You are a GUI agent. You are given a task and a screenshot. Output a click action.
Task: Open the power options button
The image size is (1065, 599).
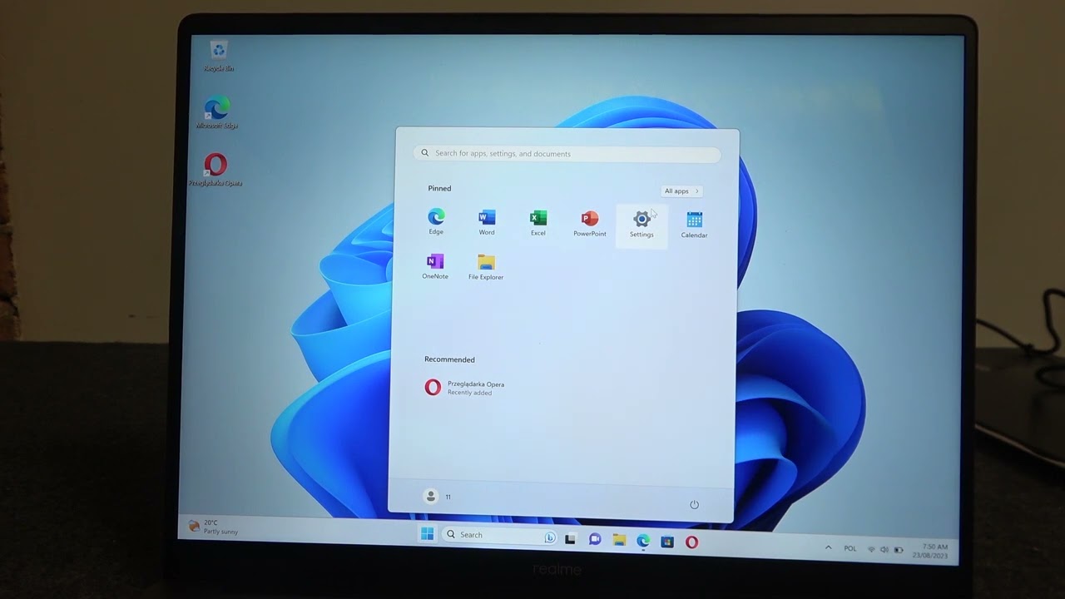(694, 504)
